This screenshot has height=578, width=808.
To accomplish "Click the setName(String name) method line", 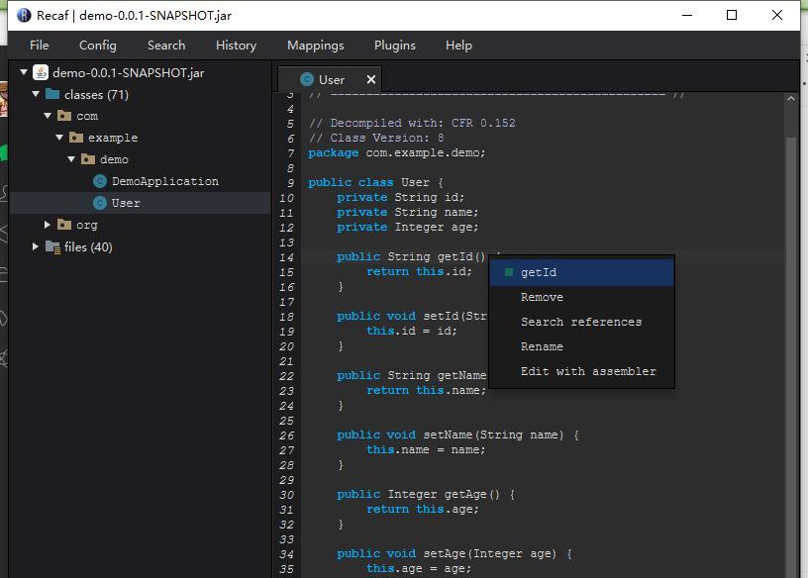I will tap(458, 434).
